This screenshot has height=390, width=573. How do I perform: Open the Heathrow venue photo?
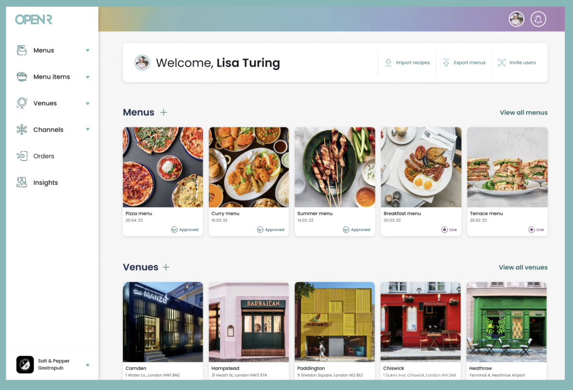click(506, 322)
